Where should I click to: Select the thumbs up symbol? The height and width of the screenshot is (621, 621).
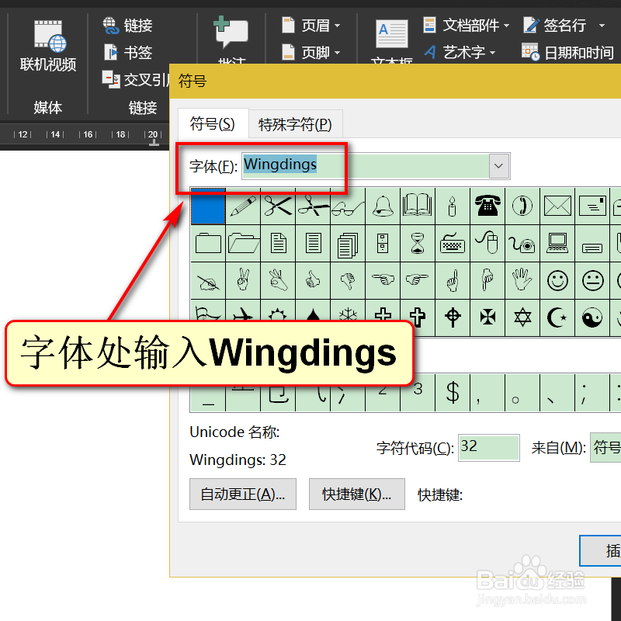pyautogui.click(x=313, y=279)
